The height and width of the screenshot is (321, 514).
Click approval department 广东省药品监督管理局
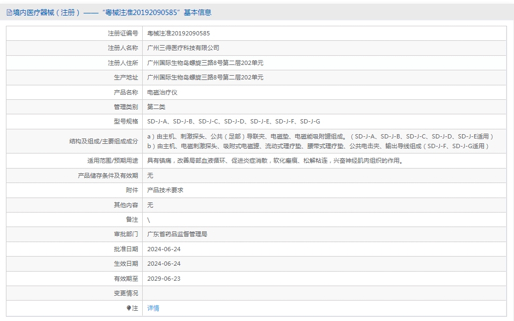177,234
